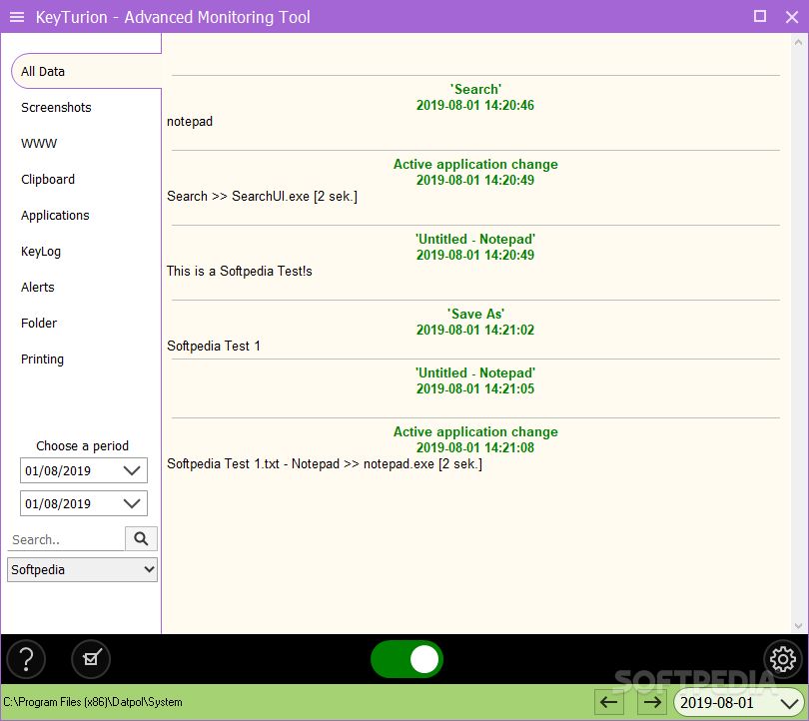Click the 'Choose a period' label
809x721 pixels.
pos(83,446)
